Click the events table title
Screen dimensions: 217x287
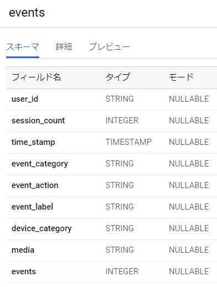27,13
